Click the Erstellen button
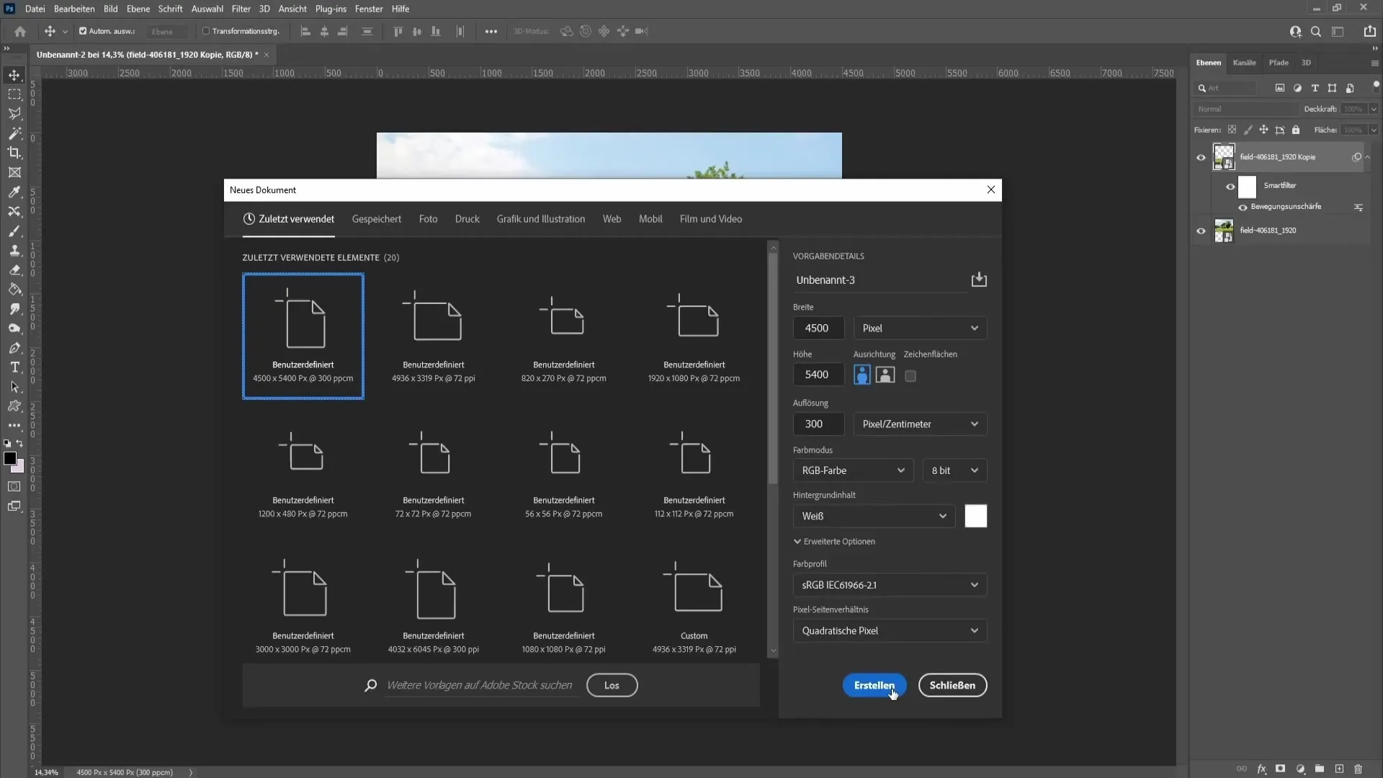Viewport: 1383px width, 778px height. click(874, 685)
